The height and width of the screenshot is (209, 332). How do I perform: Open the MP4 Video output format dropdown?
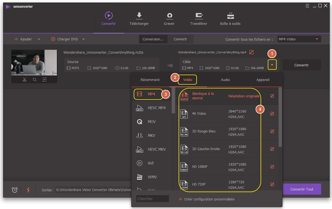(299, 39)
